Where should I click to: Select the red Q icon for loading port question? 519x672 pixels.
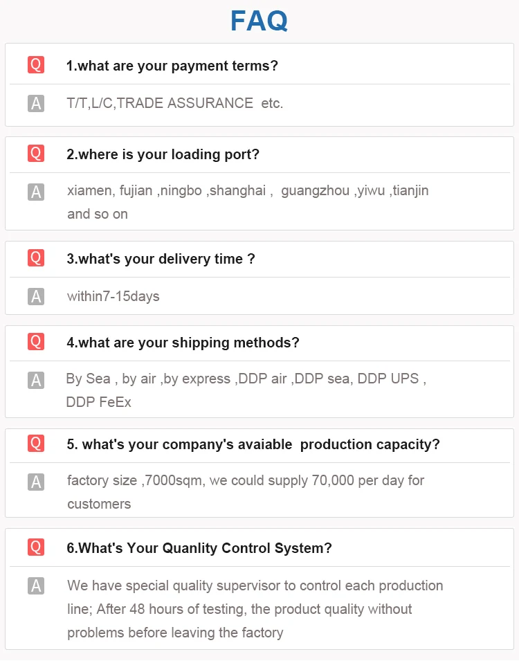coord(36,154)
